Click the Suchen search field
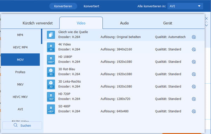 point(22,126)
